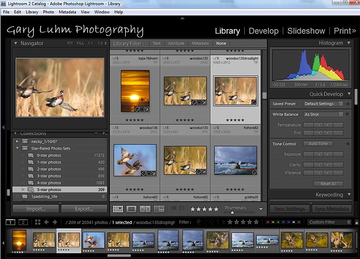360x259 pixels.
Task: Click Reset All in Quick Develop
Action: [x=328, y=184]
